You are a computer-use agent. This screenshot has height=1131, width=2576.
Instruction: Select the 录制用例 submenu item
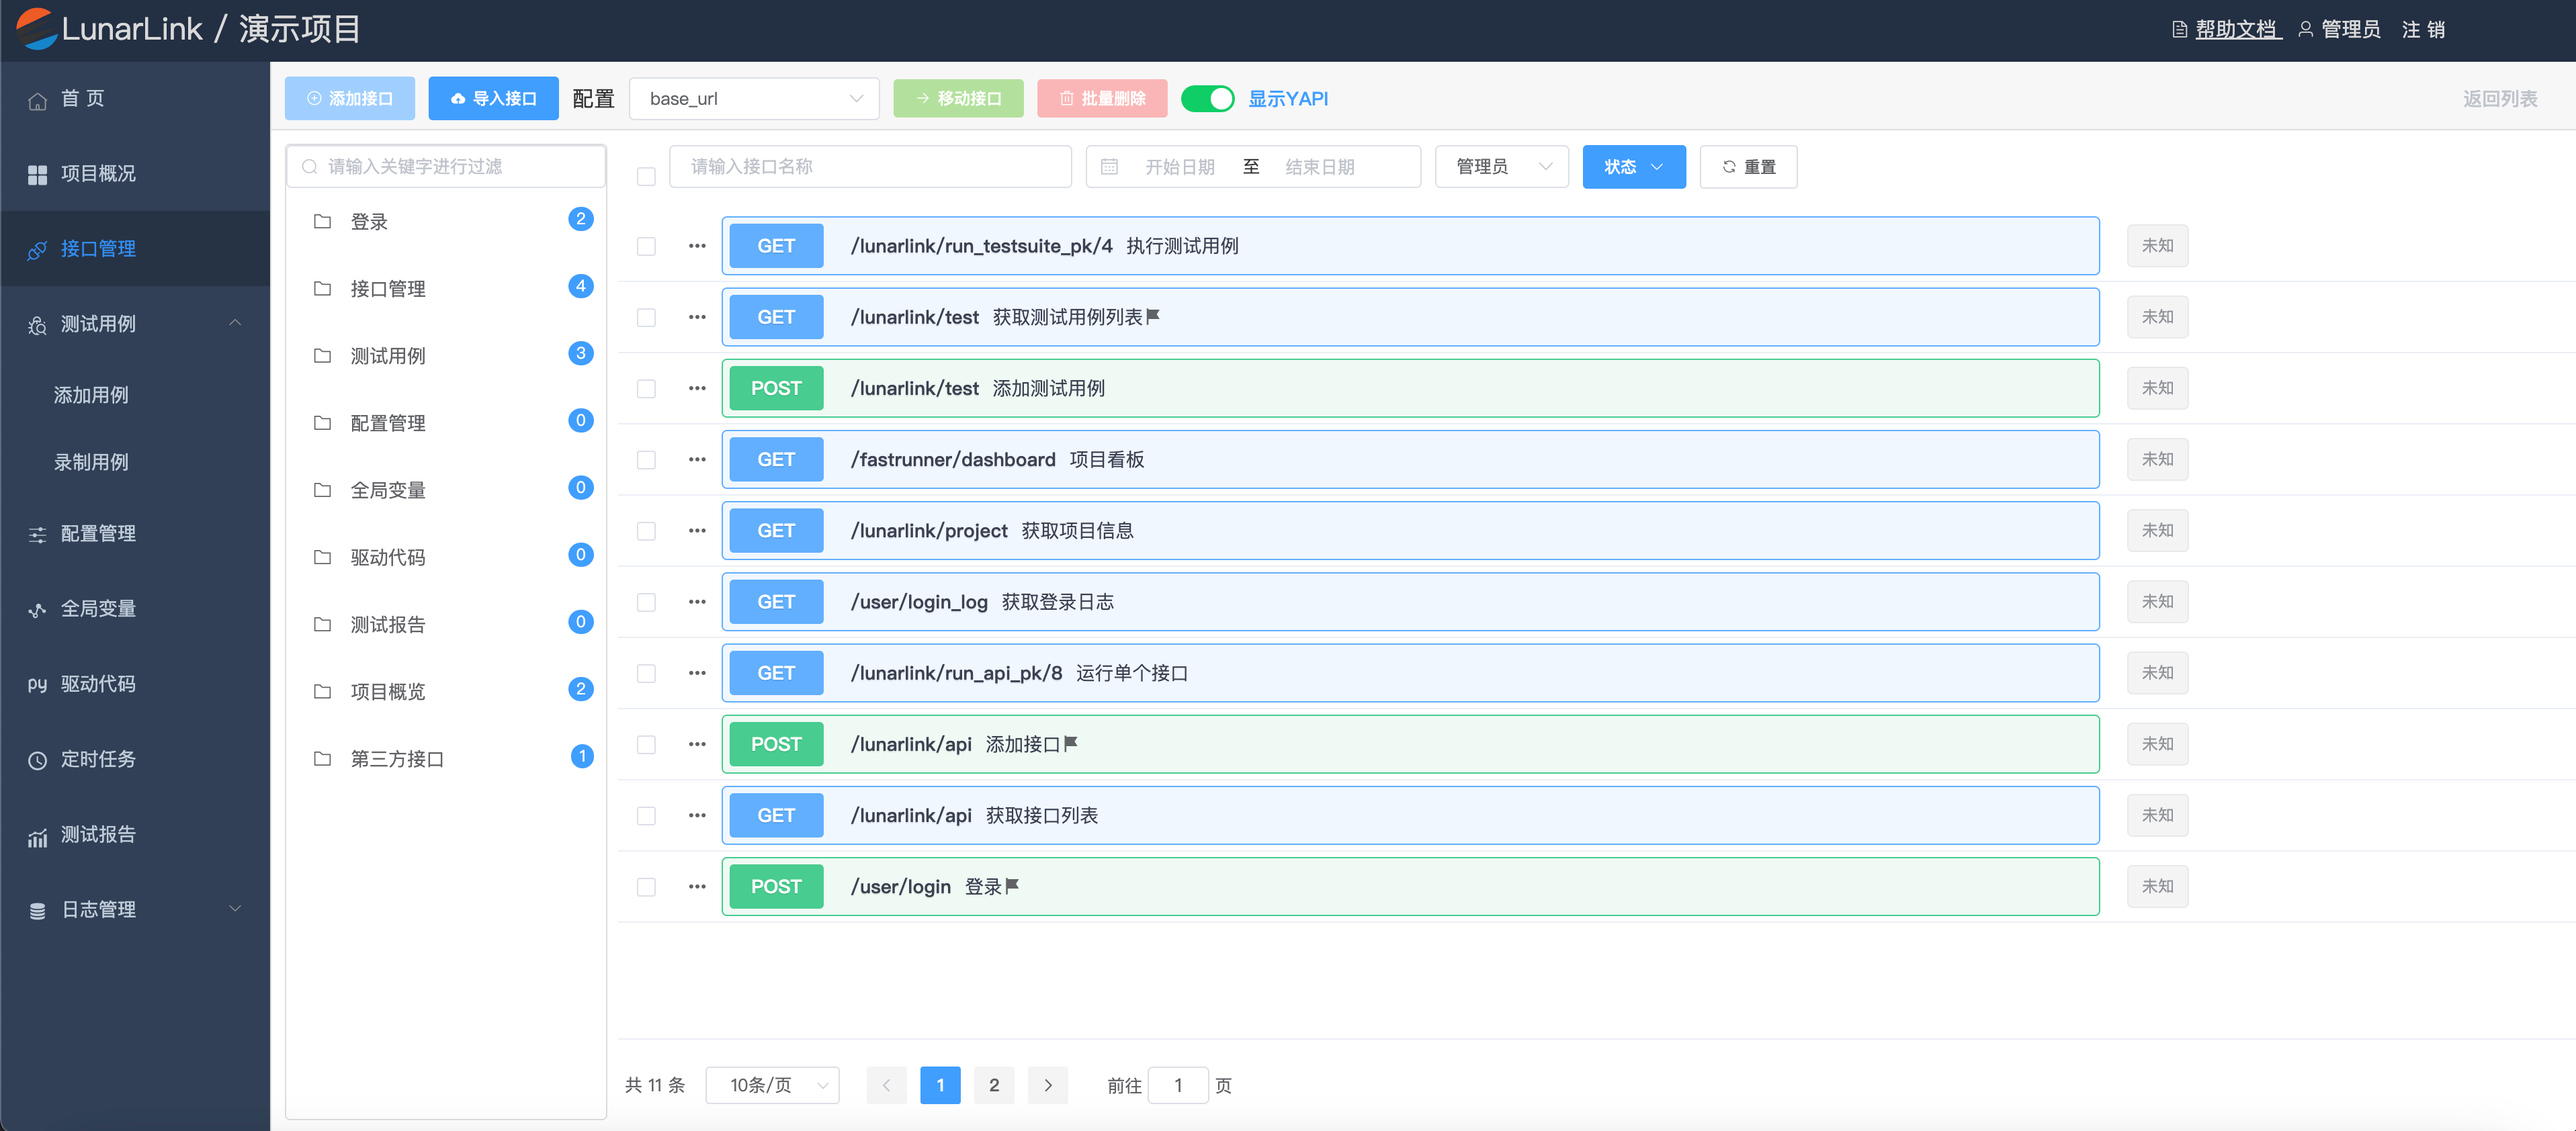(91, 462)
